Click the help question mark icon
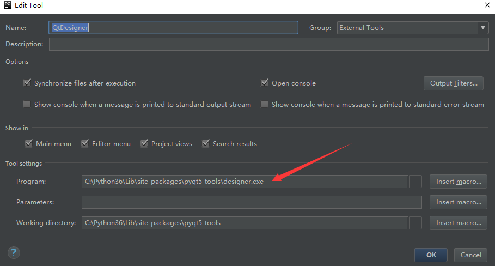This screenshot has width=495, height=266. (14, 252)
